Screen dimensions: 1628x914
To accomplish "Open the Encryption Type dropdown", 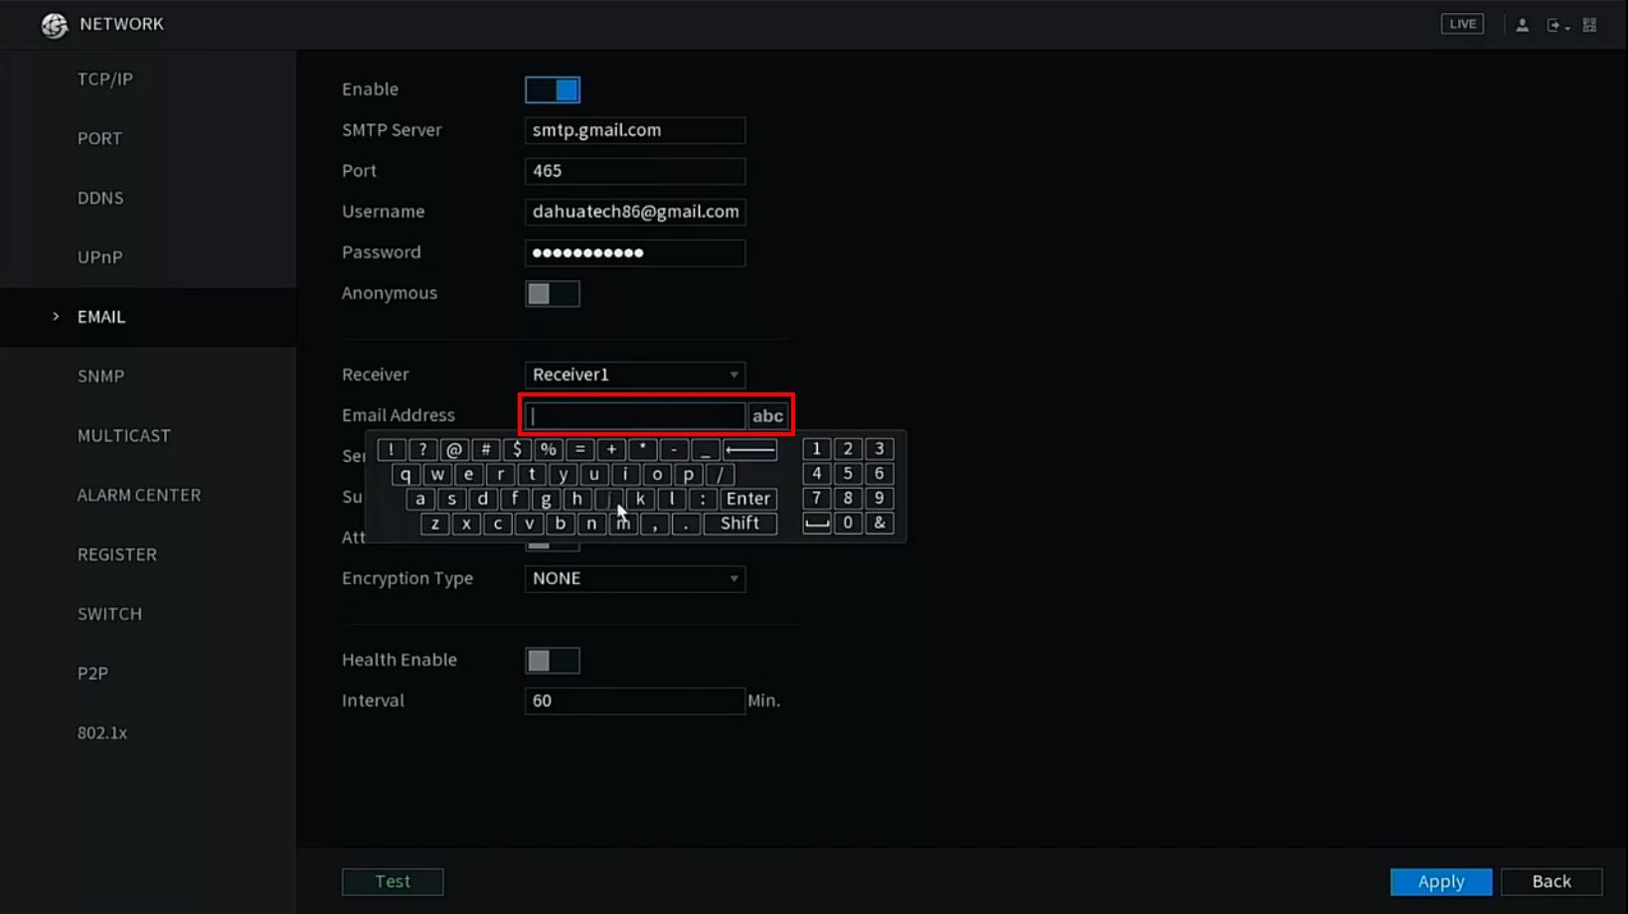I will pos(635,578).
